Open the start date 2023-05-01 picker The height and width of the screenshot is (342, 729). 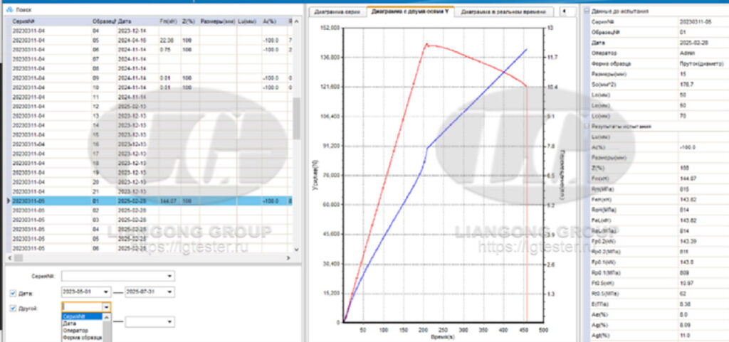coord(107,292)
